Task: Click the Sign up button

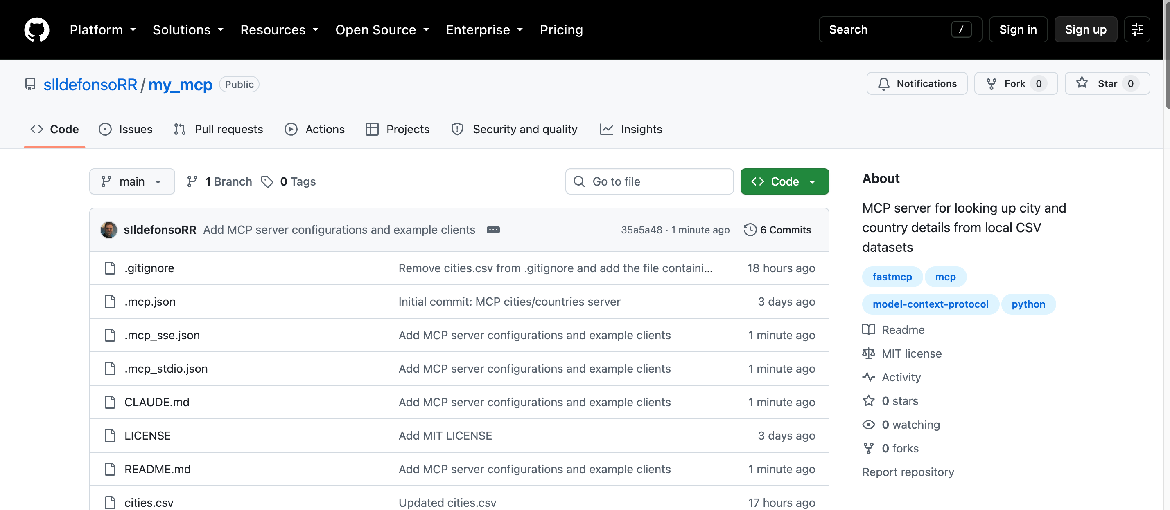Action: click(1086, 29)
